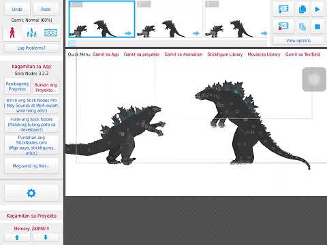The image size is (327, 245).
Task: Click the add frame icon
Action: click(x=283, y=9)
